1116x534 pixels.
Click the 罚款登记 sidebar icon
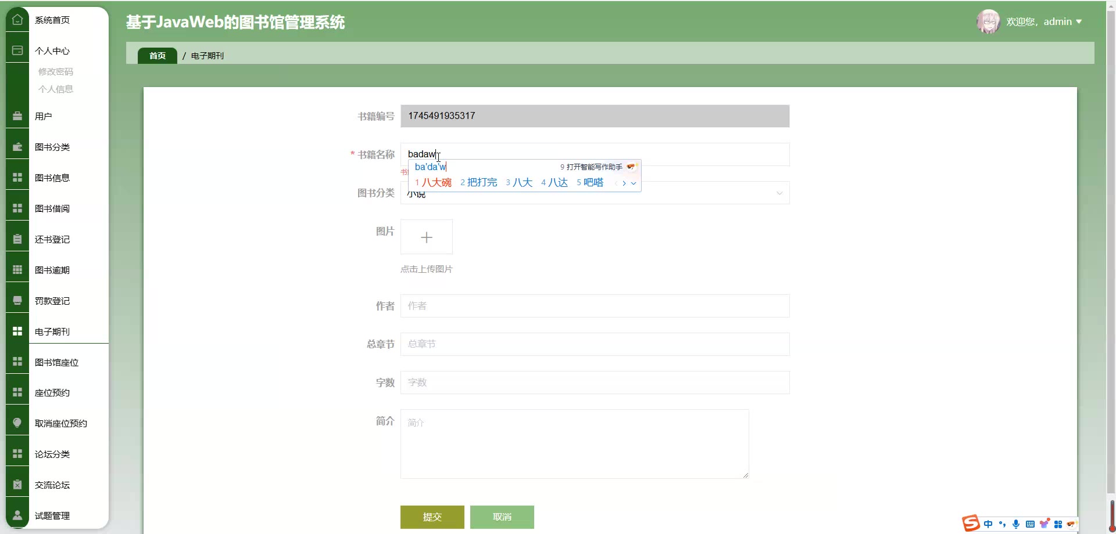17,301
